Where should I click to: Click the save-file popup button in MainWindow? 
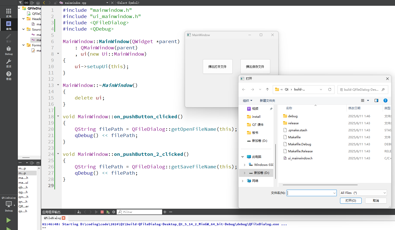(255, 67)
